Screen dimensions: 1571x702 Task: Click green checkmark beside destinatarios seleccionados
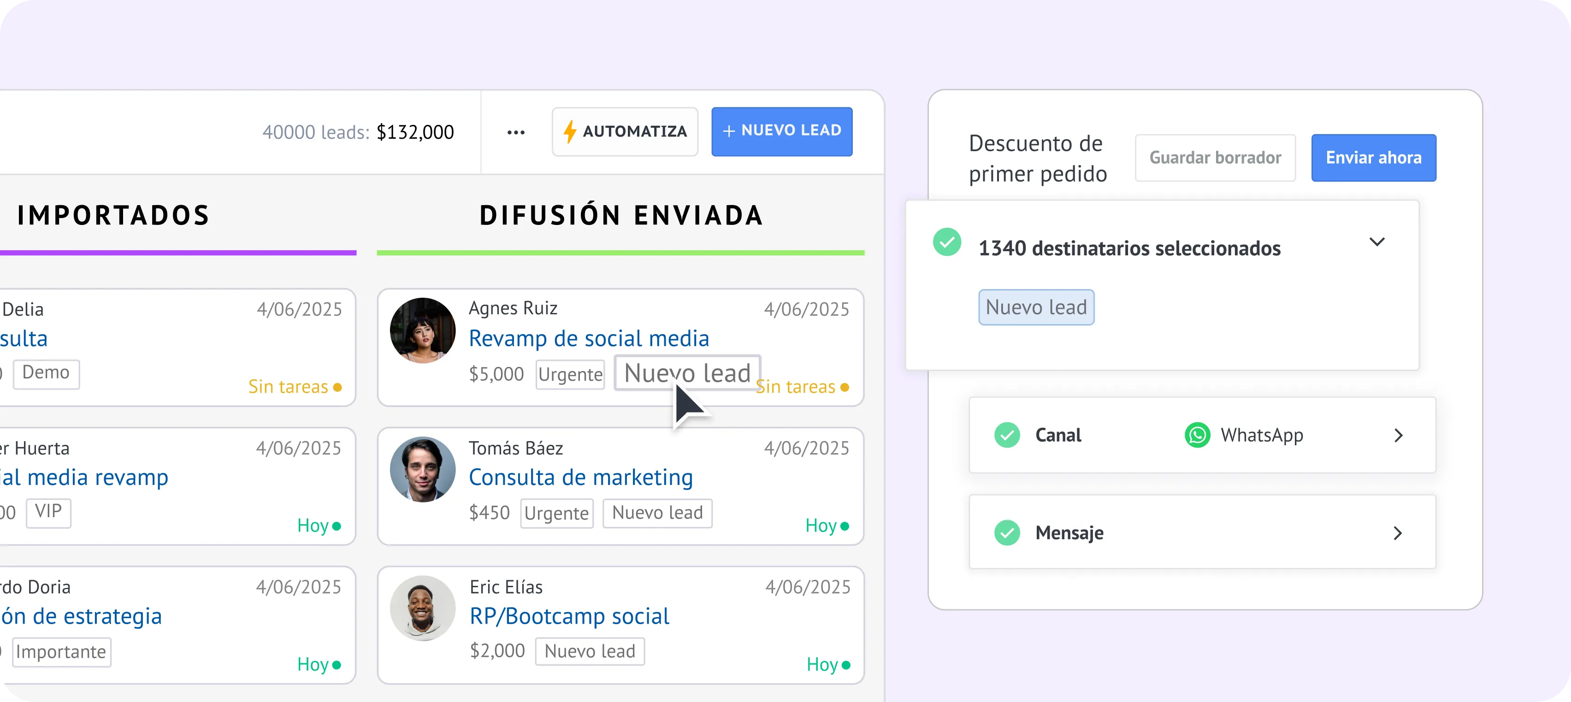pos(946,242)
